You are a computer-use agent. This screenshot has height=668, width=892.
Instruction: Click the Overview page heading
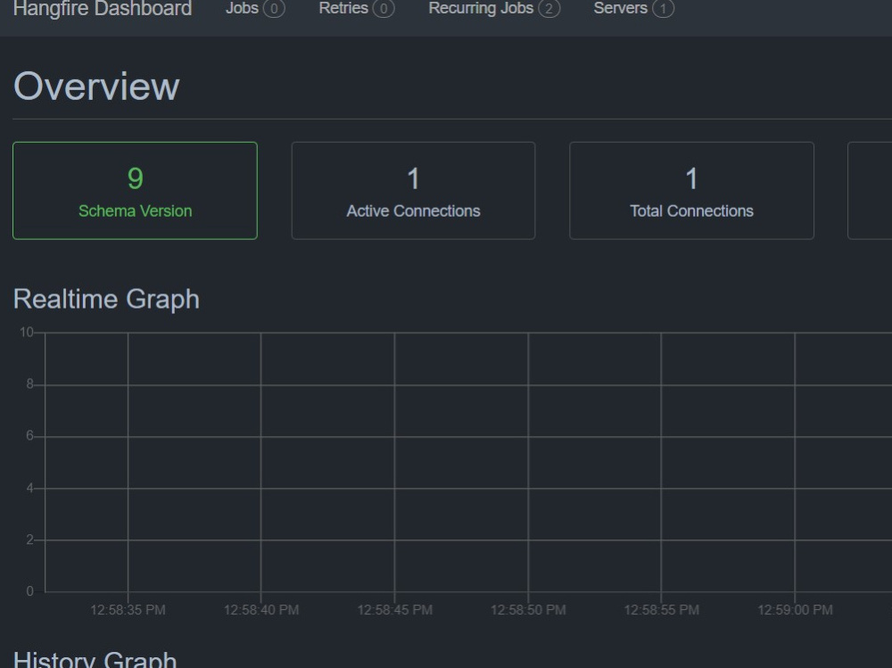(96, 87)
